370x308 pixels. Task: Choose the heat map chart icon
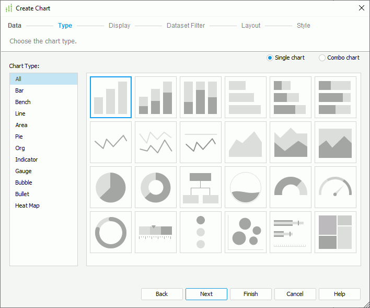(x=335, y=232)
